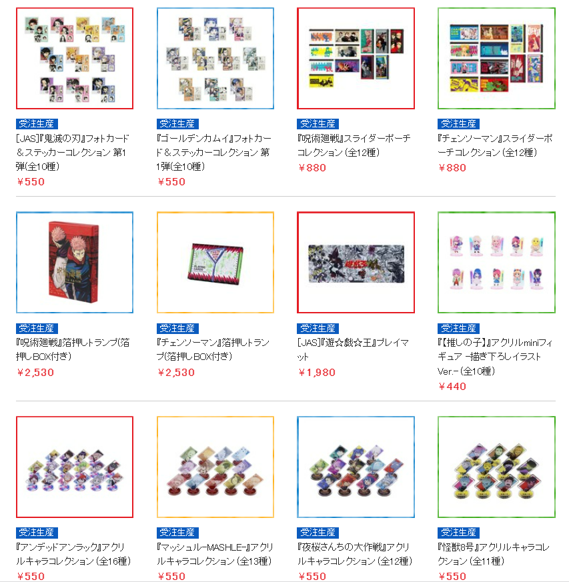Image resolution: width=569 pixels, height=582 pixels.
Task: Open the 怪獣8号 acrylic chara collection image
Action: tap(496, 467)
